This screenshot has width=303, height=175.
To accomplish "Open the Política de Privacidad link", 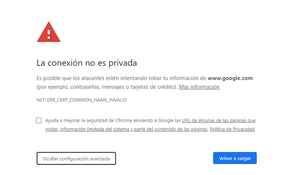I will 232,129.
